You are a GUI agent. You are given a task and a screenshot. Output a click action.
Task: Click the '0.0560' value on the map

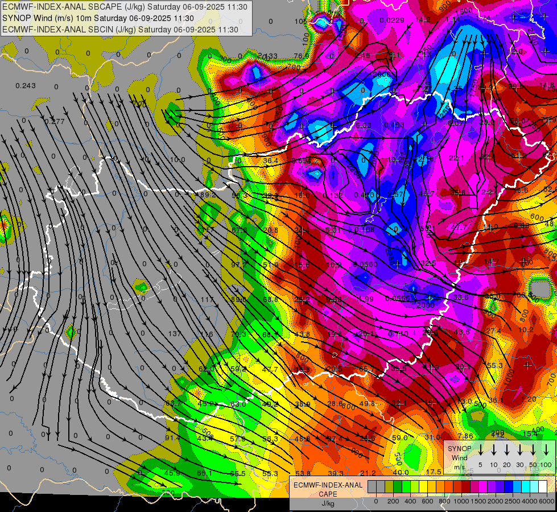[365, 264]
